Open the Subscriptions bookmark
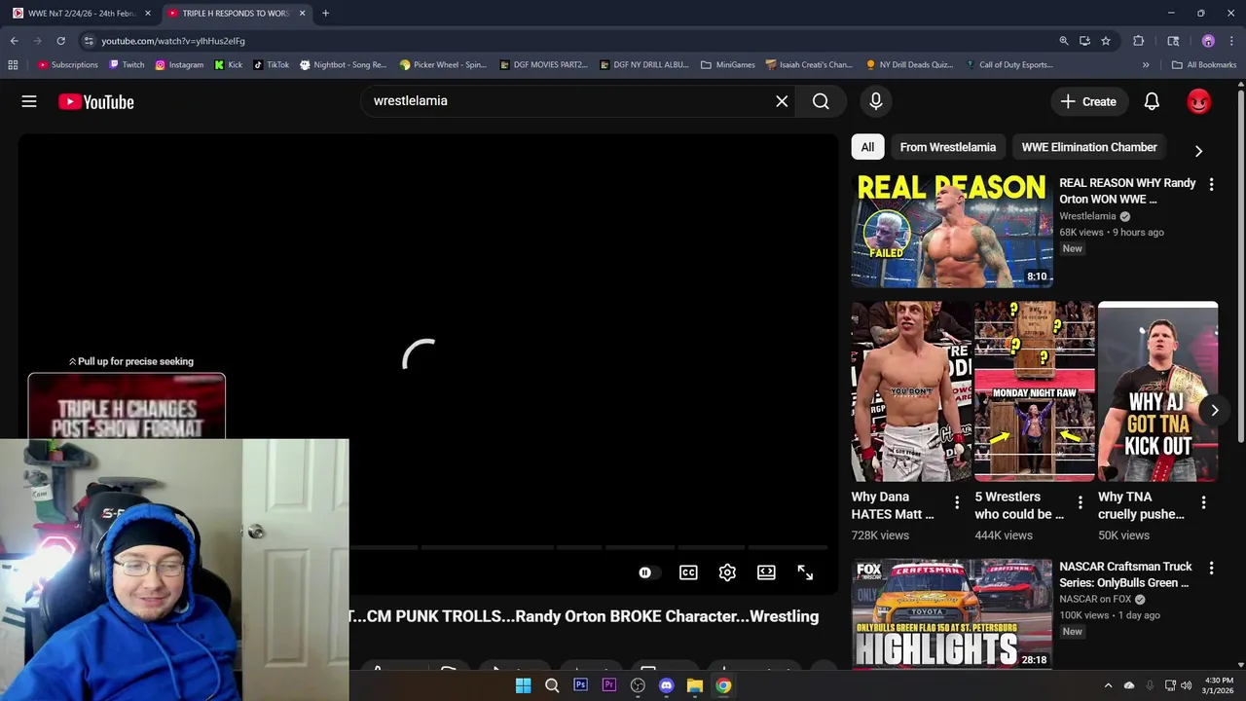Image resolution: width=1246 pixels, height=701 pixels. pos(68,65)
